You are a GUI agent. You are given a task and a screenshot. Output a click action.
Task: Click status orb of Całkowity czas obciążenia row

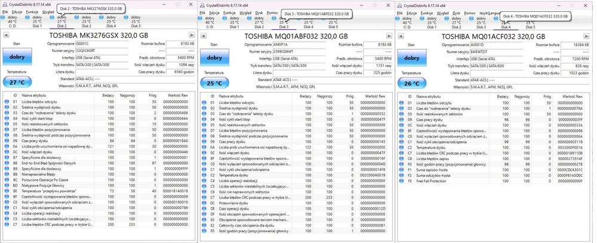204,226
